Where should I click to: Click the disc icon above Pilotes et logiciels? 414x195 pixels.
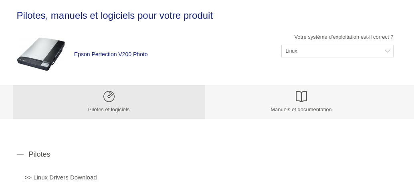coord(109,97)
